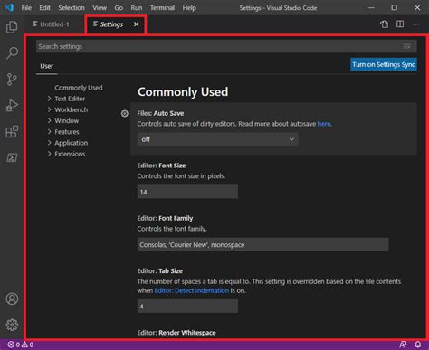Image resolution: width=429 pixels, height=350 pixels.
Task: Close the Settings tab
Action: [137, 24]
